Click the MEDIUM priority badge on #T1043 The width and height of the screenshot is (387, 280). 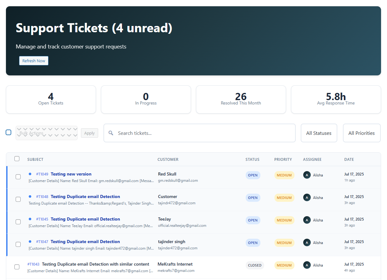(x=284, y=265)
